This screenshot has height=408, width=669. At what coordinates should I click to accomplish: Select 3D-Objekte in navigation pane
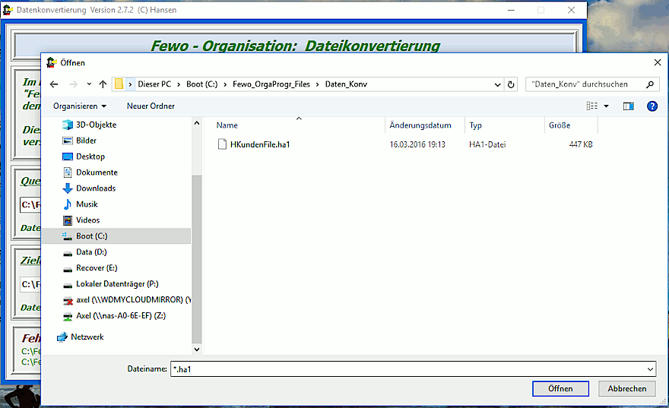pos(96,125)
